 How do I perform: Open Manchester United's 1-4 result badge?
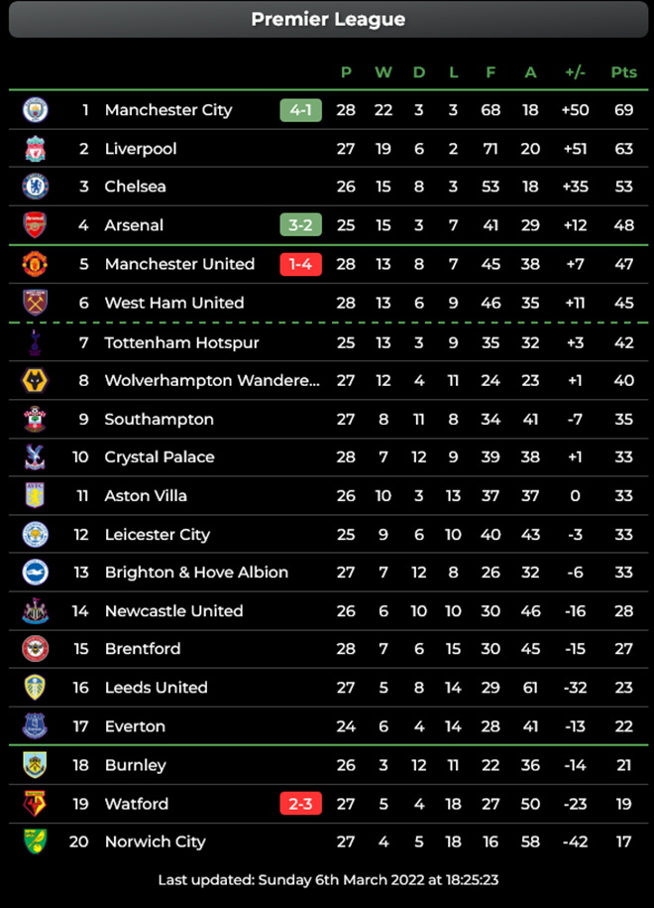pos(300,264)
